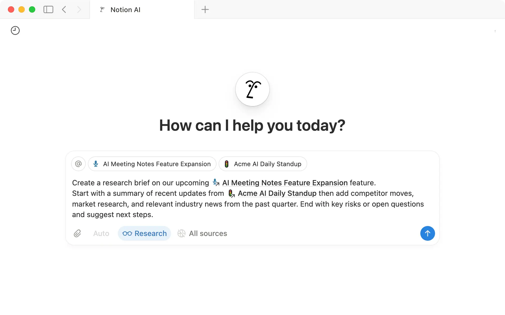
Task: Select the sidebar toggle icon
Action: pos(48,9)
